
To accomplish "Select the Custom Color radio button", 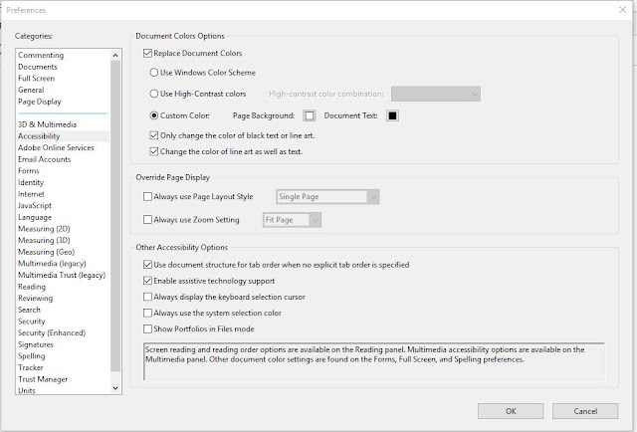I will (x=154, y=115).
